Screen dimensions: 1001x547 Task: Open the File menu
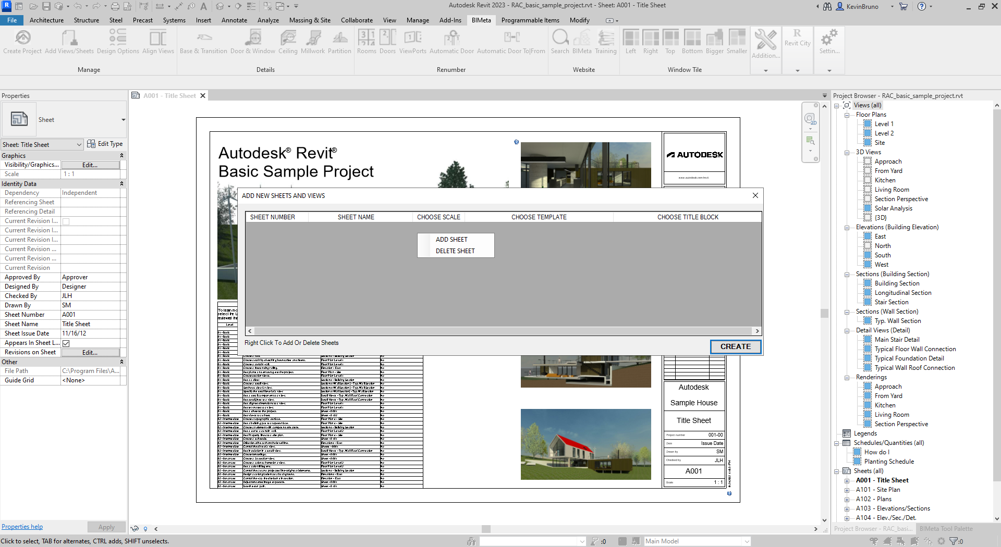[12, 20]
